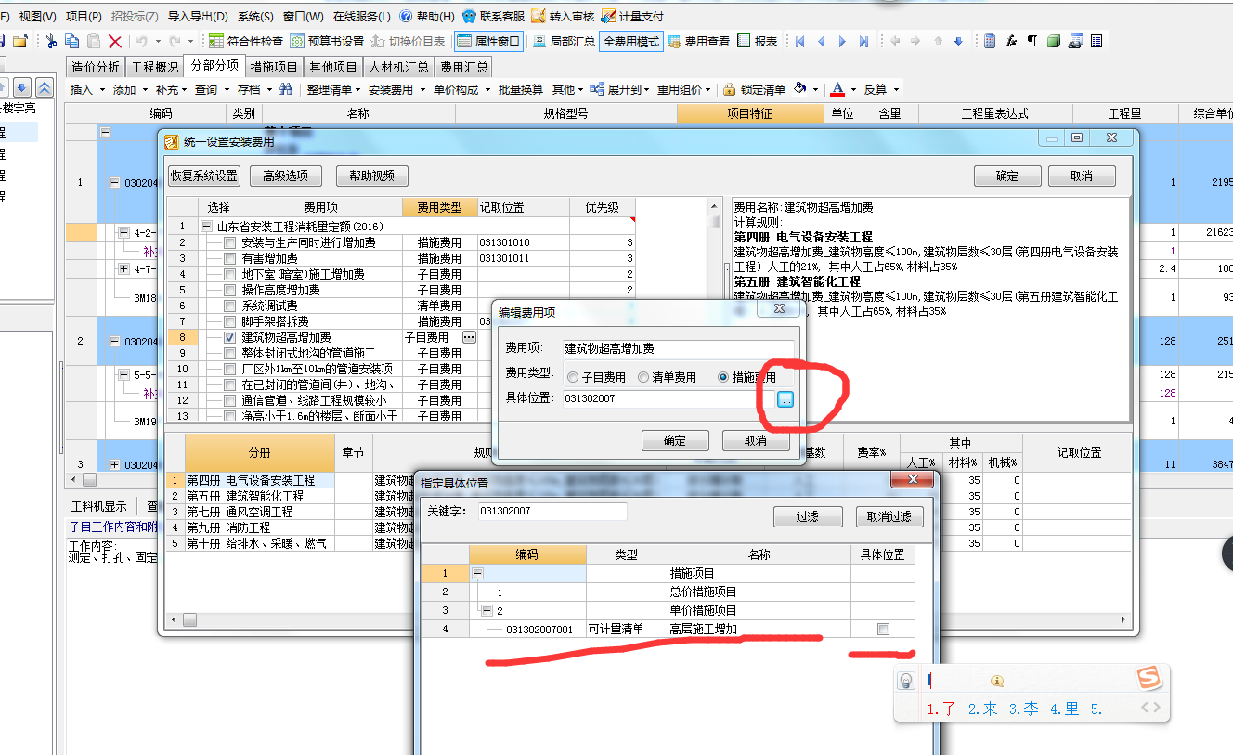Screen dimensions: 1233x755
Task: Click 联系客服 customer service
Action: pyautogui.click(x=493, y=16)
